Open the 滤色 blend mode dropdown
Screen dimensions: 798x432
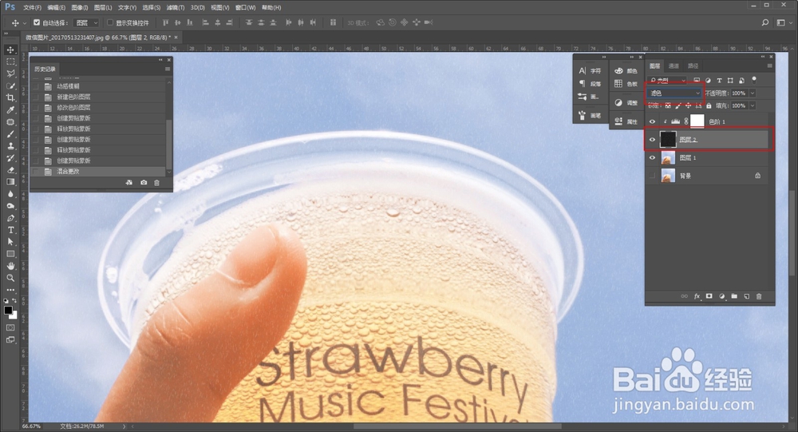675,93
